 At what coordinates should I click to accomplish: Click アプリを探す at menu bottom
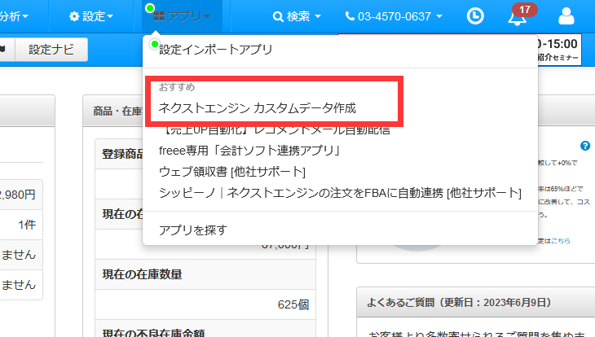coord(192,230)
